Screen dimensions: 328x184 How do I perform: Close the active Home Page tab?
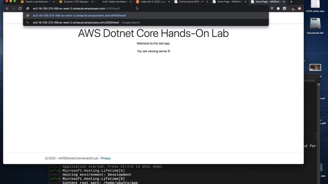coord(284,2)
